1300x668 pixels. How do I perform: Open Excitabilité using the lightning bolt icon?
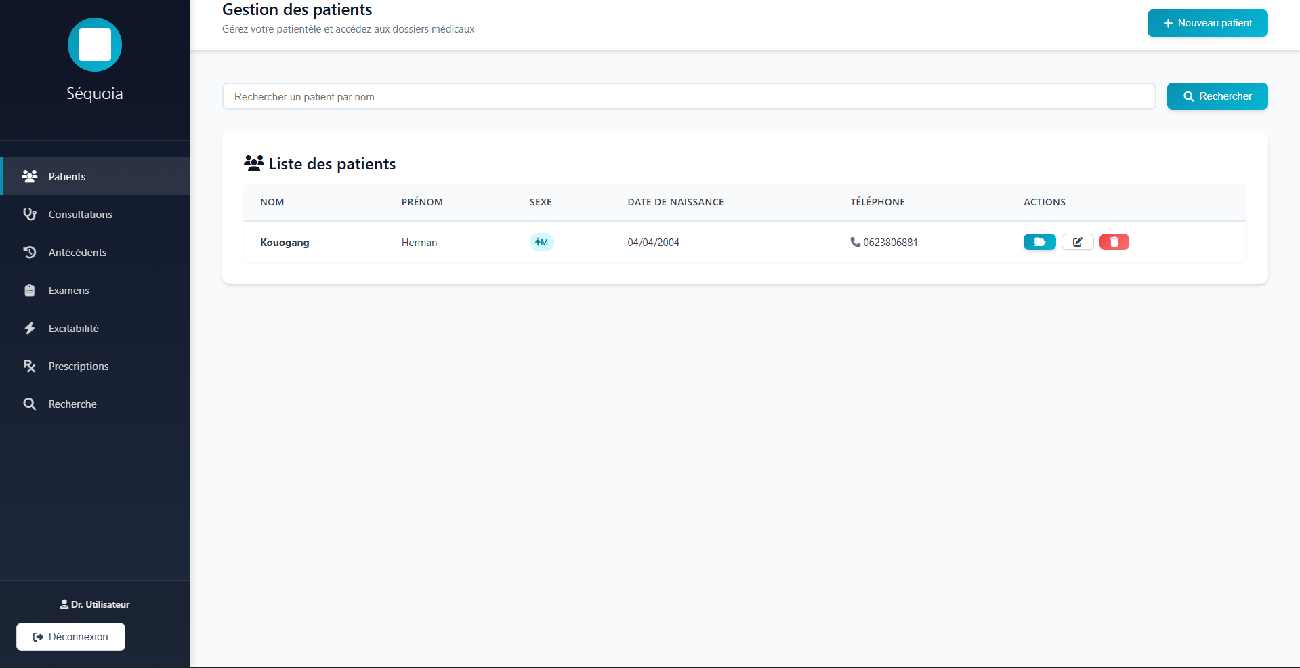(x=30, y=328)
